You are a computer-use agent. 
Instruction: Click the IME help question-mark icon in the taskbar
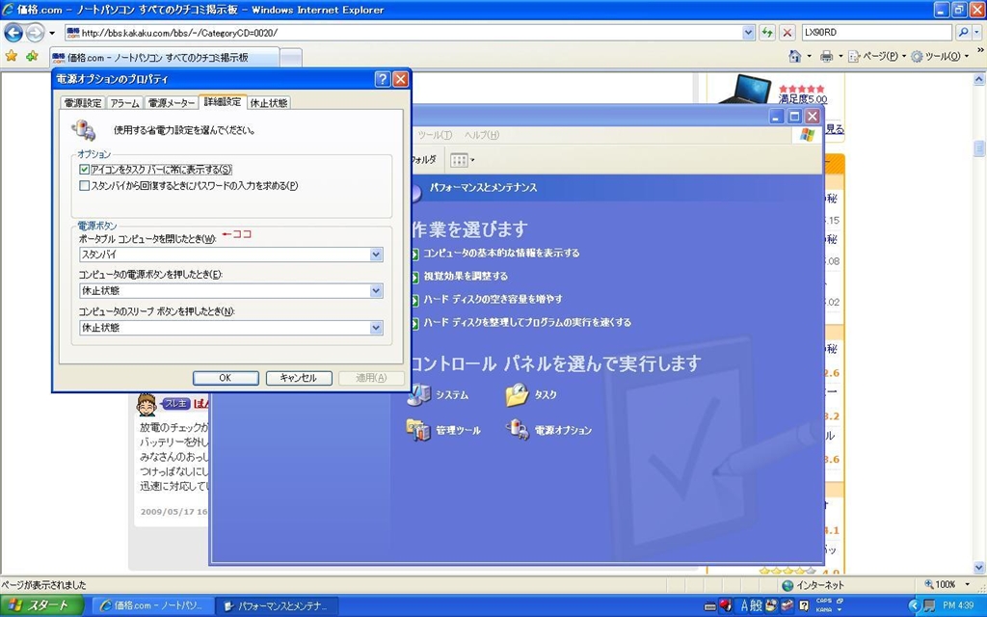tap(804, 605)
